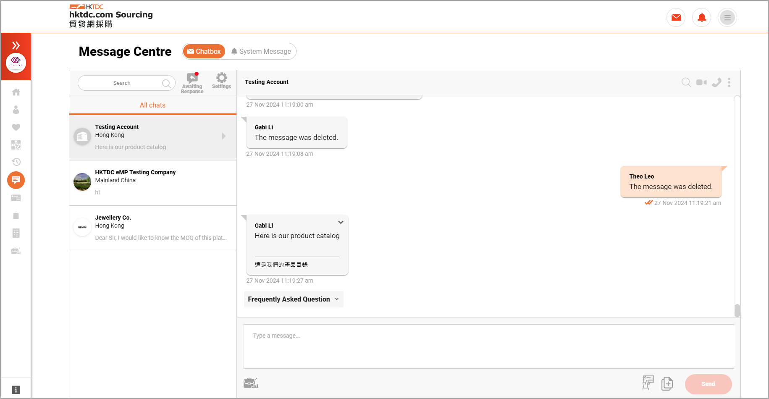
Task: Open the hamburger menu in header
Action: (x=727, y=18)
